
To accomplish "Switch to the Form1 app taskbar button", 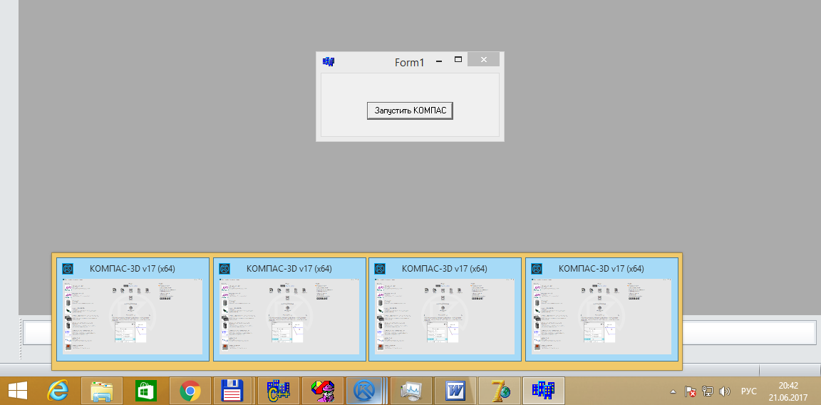I will click(x=544, y=391).
